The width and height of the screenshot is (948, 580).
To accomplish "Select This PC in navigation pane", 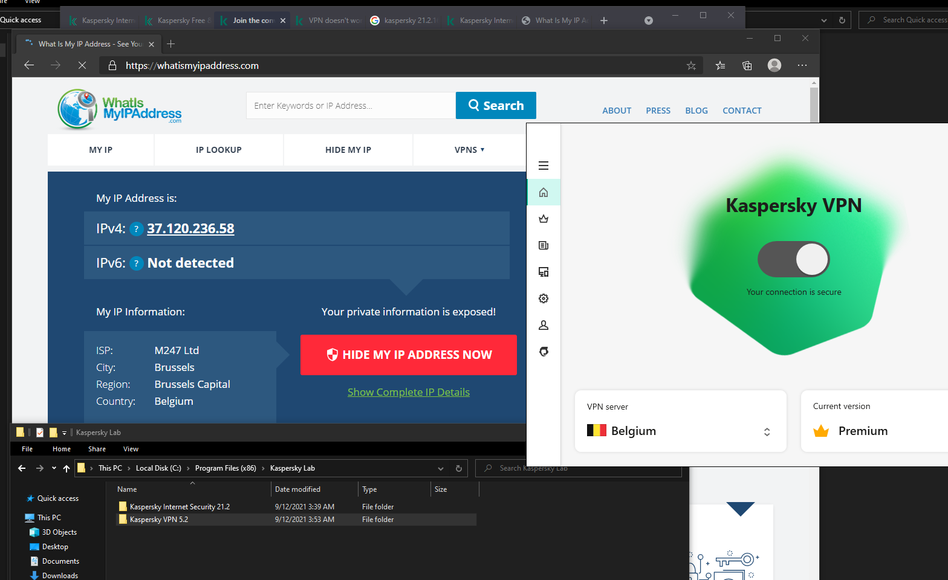I will click(49, 518).
